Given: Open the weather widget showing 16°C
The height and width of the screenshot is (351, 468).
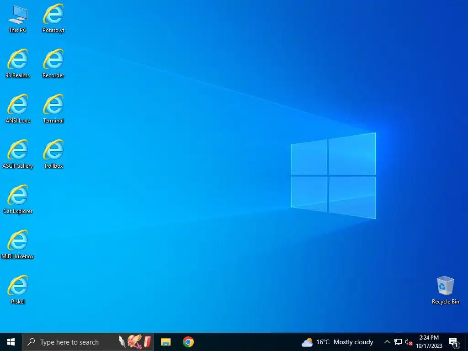Looking at the screenshot, I should coord(337,342).
